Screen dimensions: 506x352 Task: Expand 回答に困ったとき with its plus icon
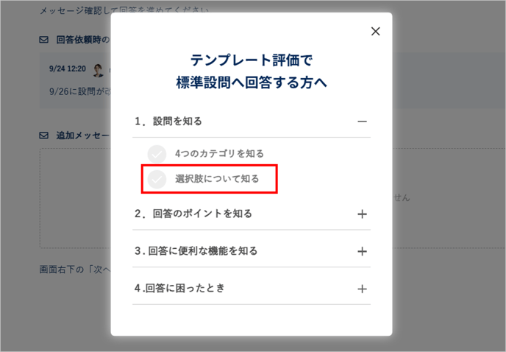point(361,289)
